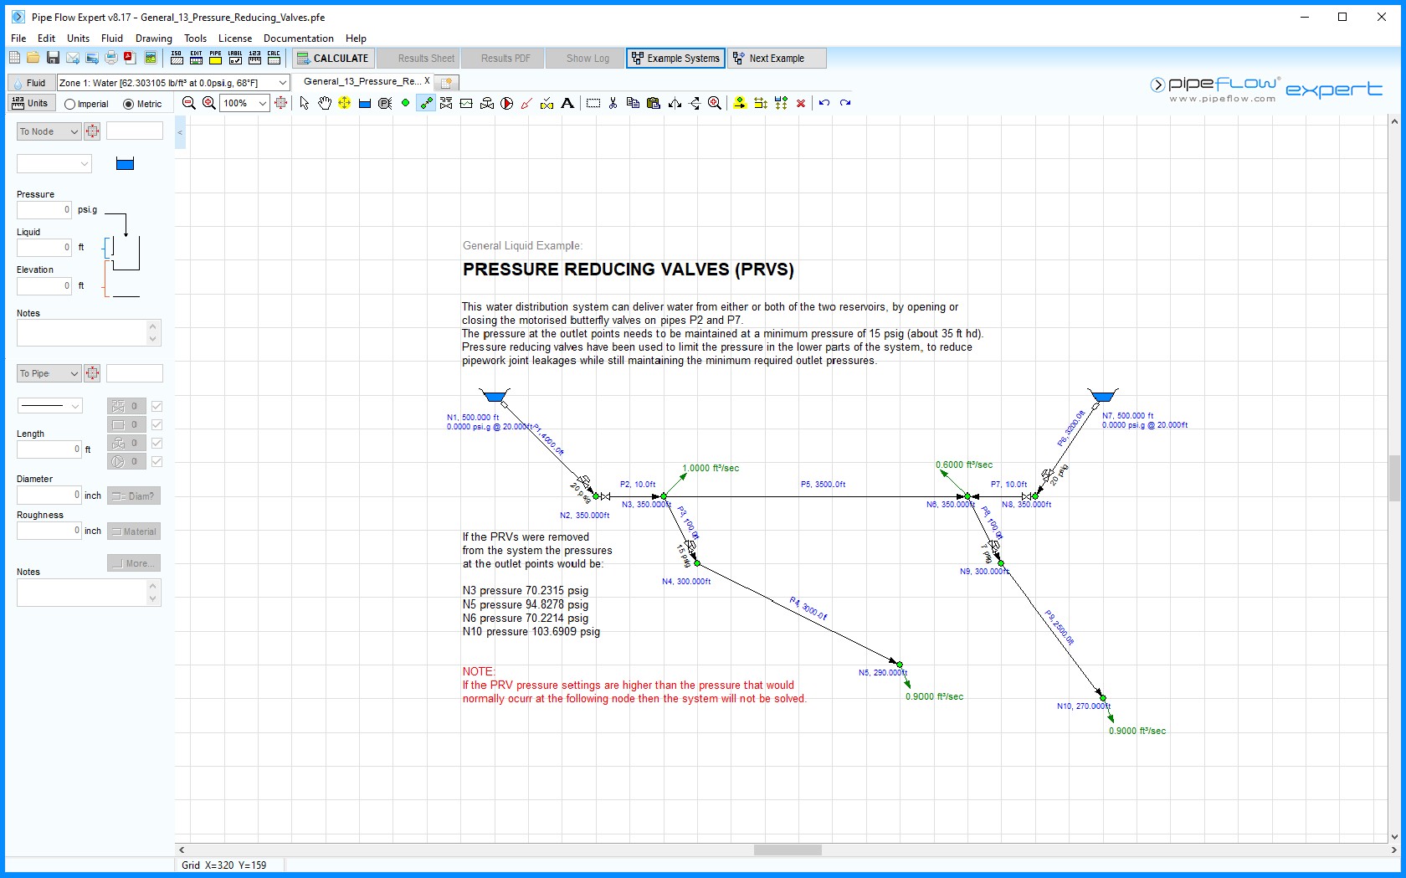The width and height of the screenshot is (1406, 878).
Task: Click the Diameter inch input field
Action: point(49,495)
